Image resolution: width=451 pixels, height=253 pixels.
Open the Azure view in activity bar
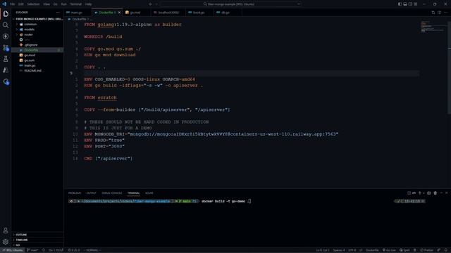click(x=6, y=70)
